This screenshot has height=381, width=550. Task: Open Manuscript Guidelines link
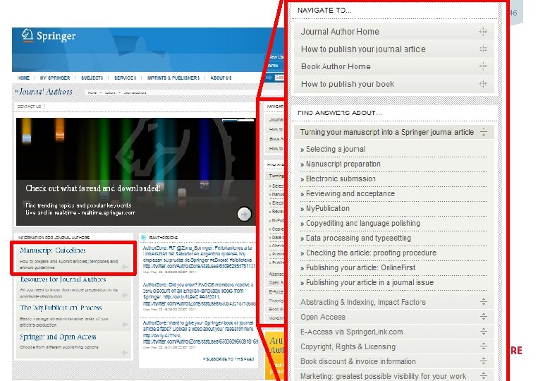coord(53,250)
